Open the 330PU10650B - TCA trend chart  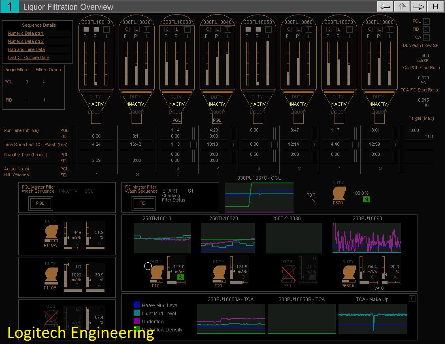click(302, 319)
